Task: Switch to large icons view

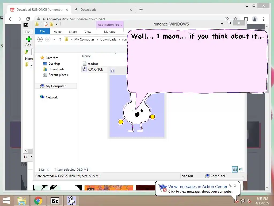Action: (241, 170)
